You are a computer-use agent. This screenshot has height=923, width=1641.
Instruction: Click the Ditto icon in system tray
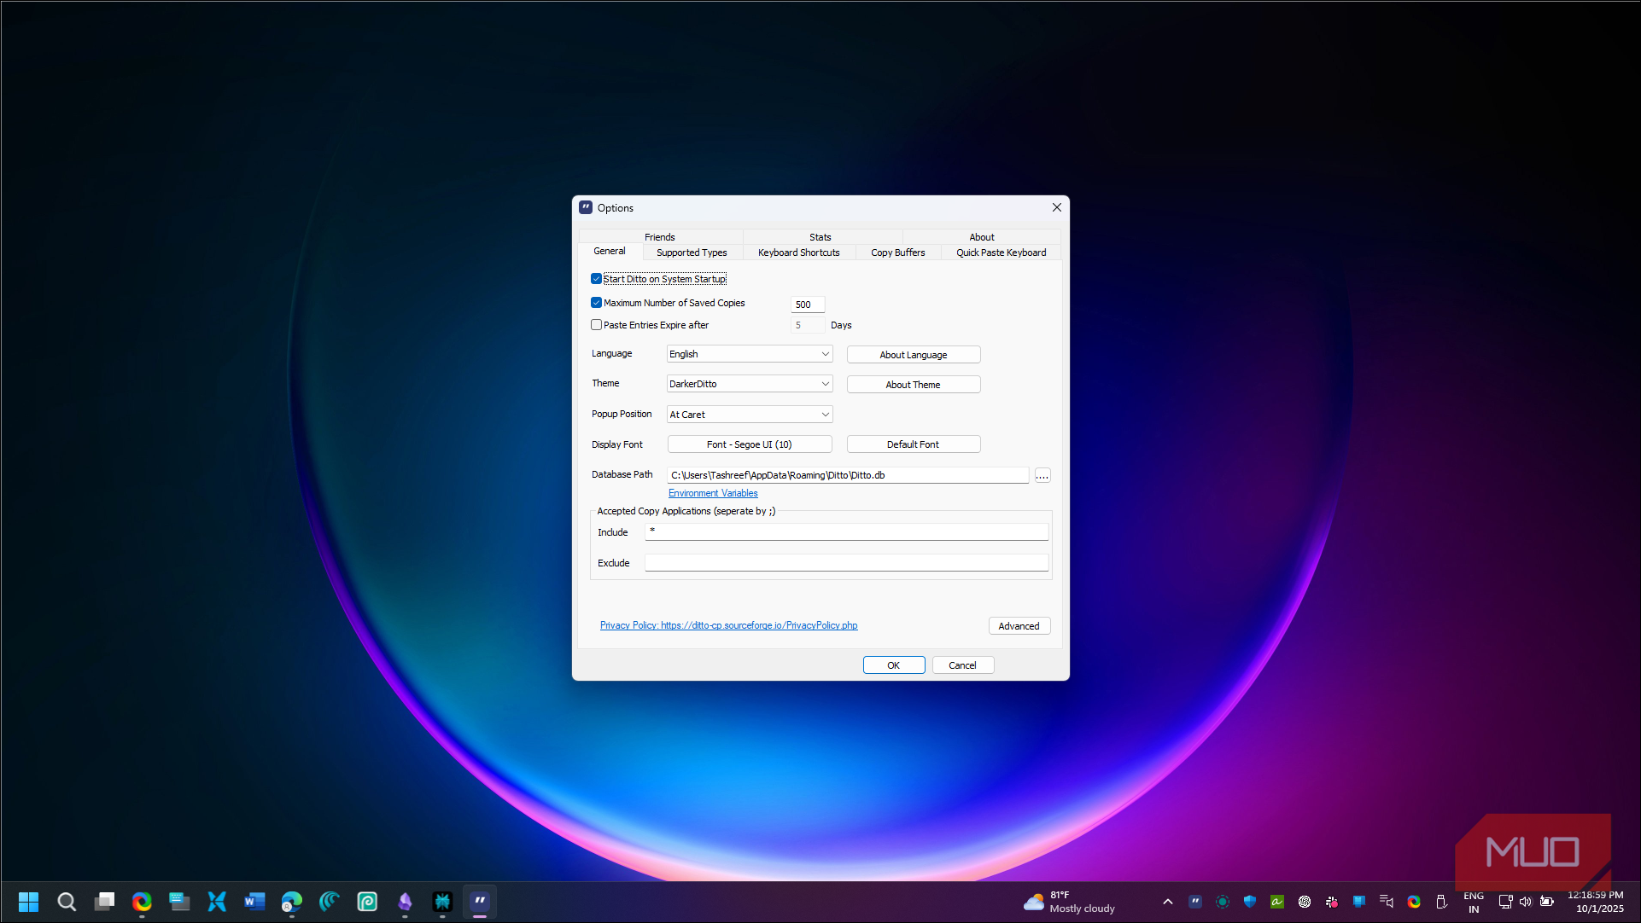tap(1195, 902)
